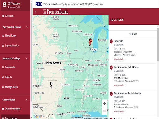
Task: Click the Chicago label on map
Action: 93,49
